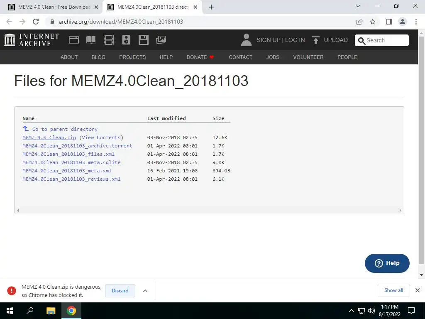Close the downloads bar
Screen dimensions: 425x319
(418, 290)
